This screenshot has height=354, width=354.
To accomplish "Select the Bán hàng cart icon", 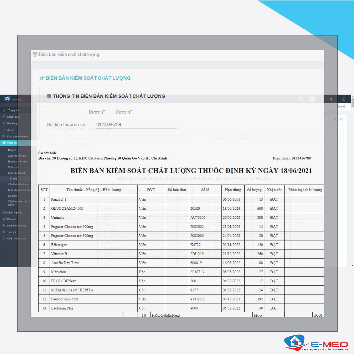I will tap(4, 123).
